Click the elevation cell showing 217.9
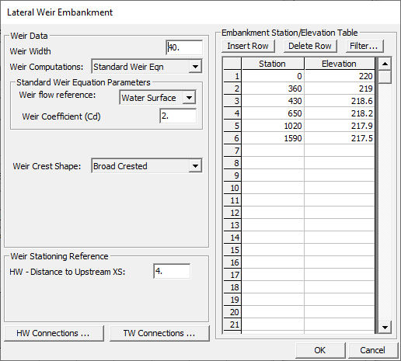Image resolution: width=401 pixels, height=361 pixels. 340,126
